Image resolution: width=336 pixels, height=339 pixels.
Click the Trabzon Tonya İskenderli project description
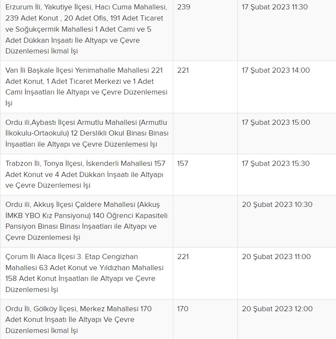[x=86, y=174]
